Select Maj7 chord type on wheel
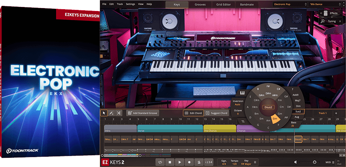 [298, 101]
